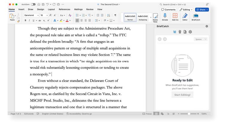Switch to the Insert tab
225x125 pixels.
tap(21, 9)
